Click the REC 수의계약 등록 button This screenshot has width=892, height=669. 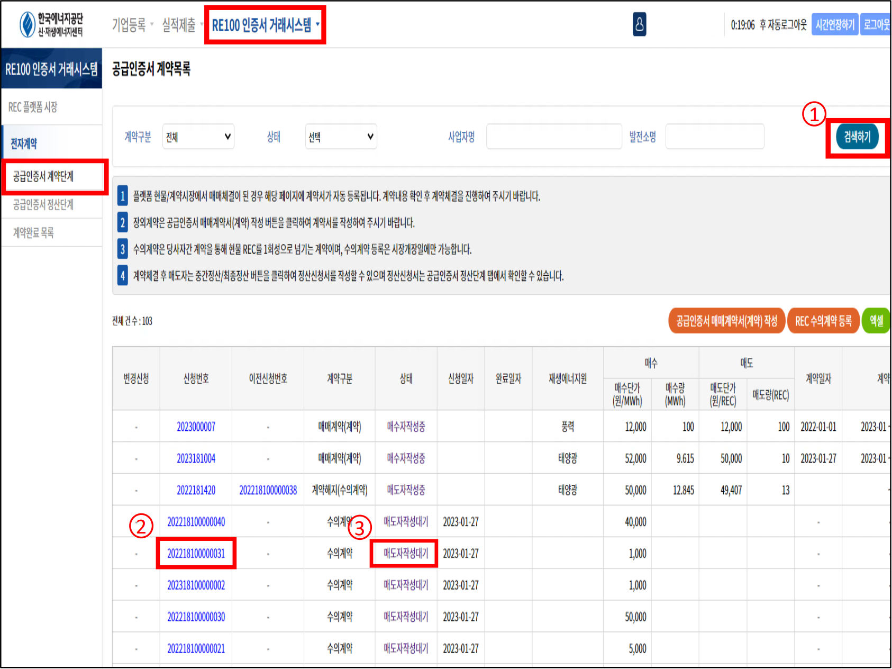coord(823,321)
